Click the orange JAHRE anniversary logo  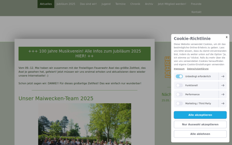(x=168, y=67)
